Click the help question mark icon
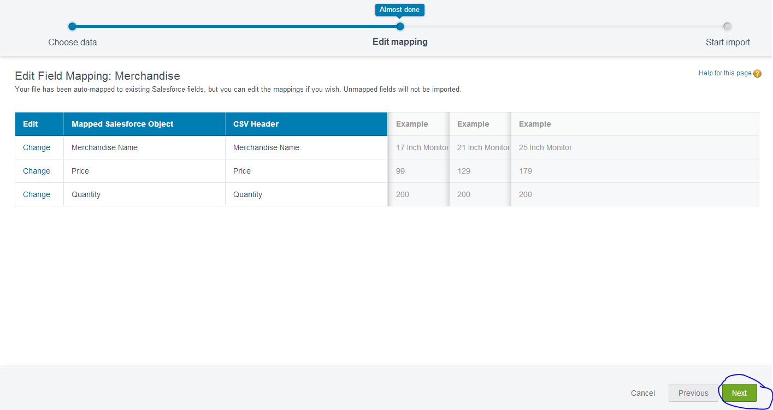Image resolution: width=773 pixels, height=410 pixels. click(757, 74)
